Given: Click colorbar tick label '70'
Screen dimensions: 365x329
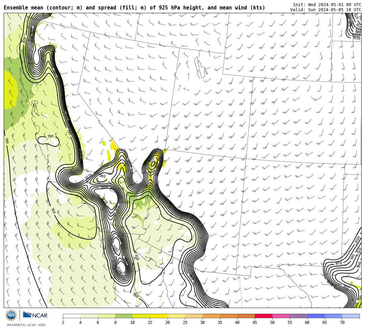Looking at the screenshot, I should click(x=342, y=323).
